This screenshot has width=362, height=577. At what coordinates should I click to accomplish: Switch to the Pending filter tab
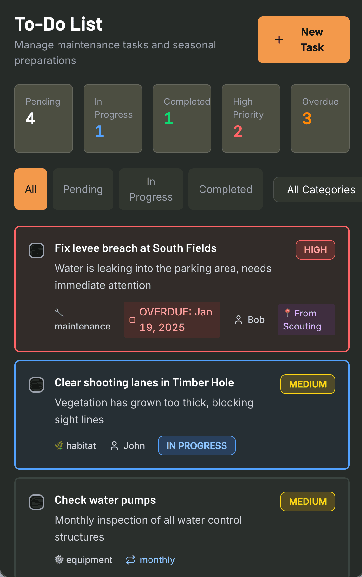pyautogui.click(x=83, y=189)
